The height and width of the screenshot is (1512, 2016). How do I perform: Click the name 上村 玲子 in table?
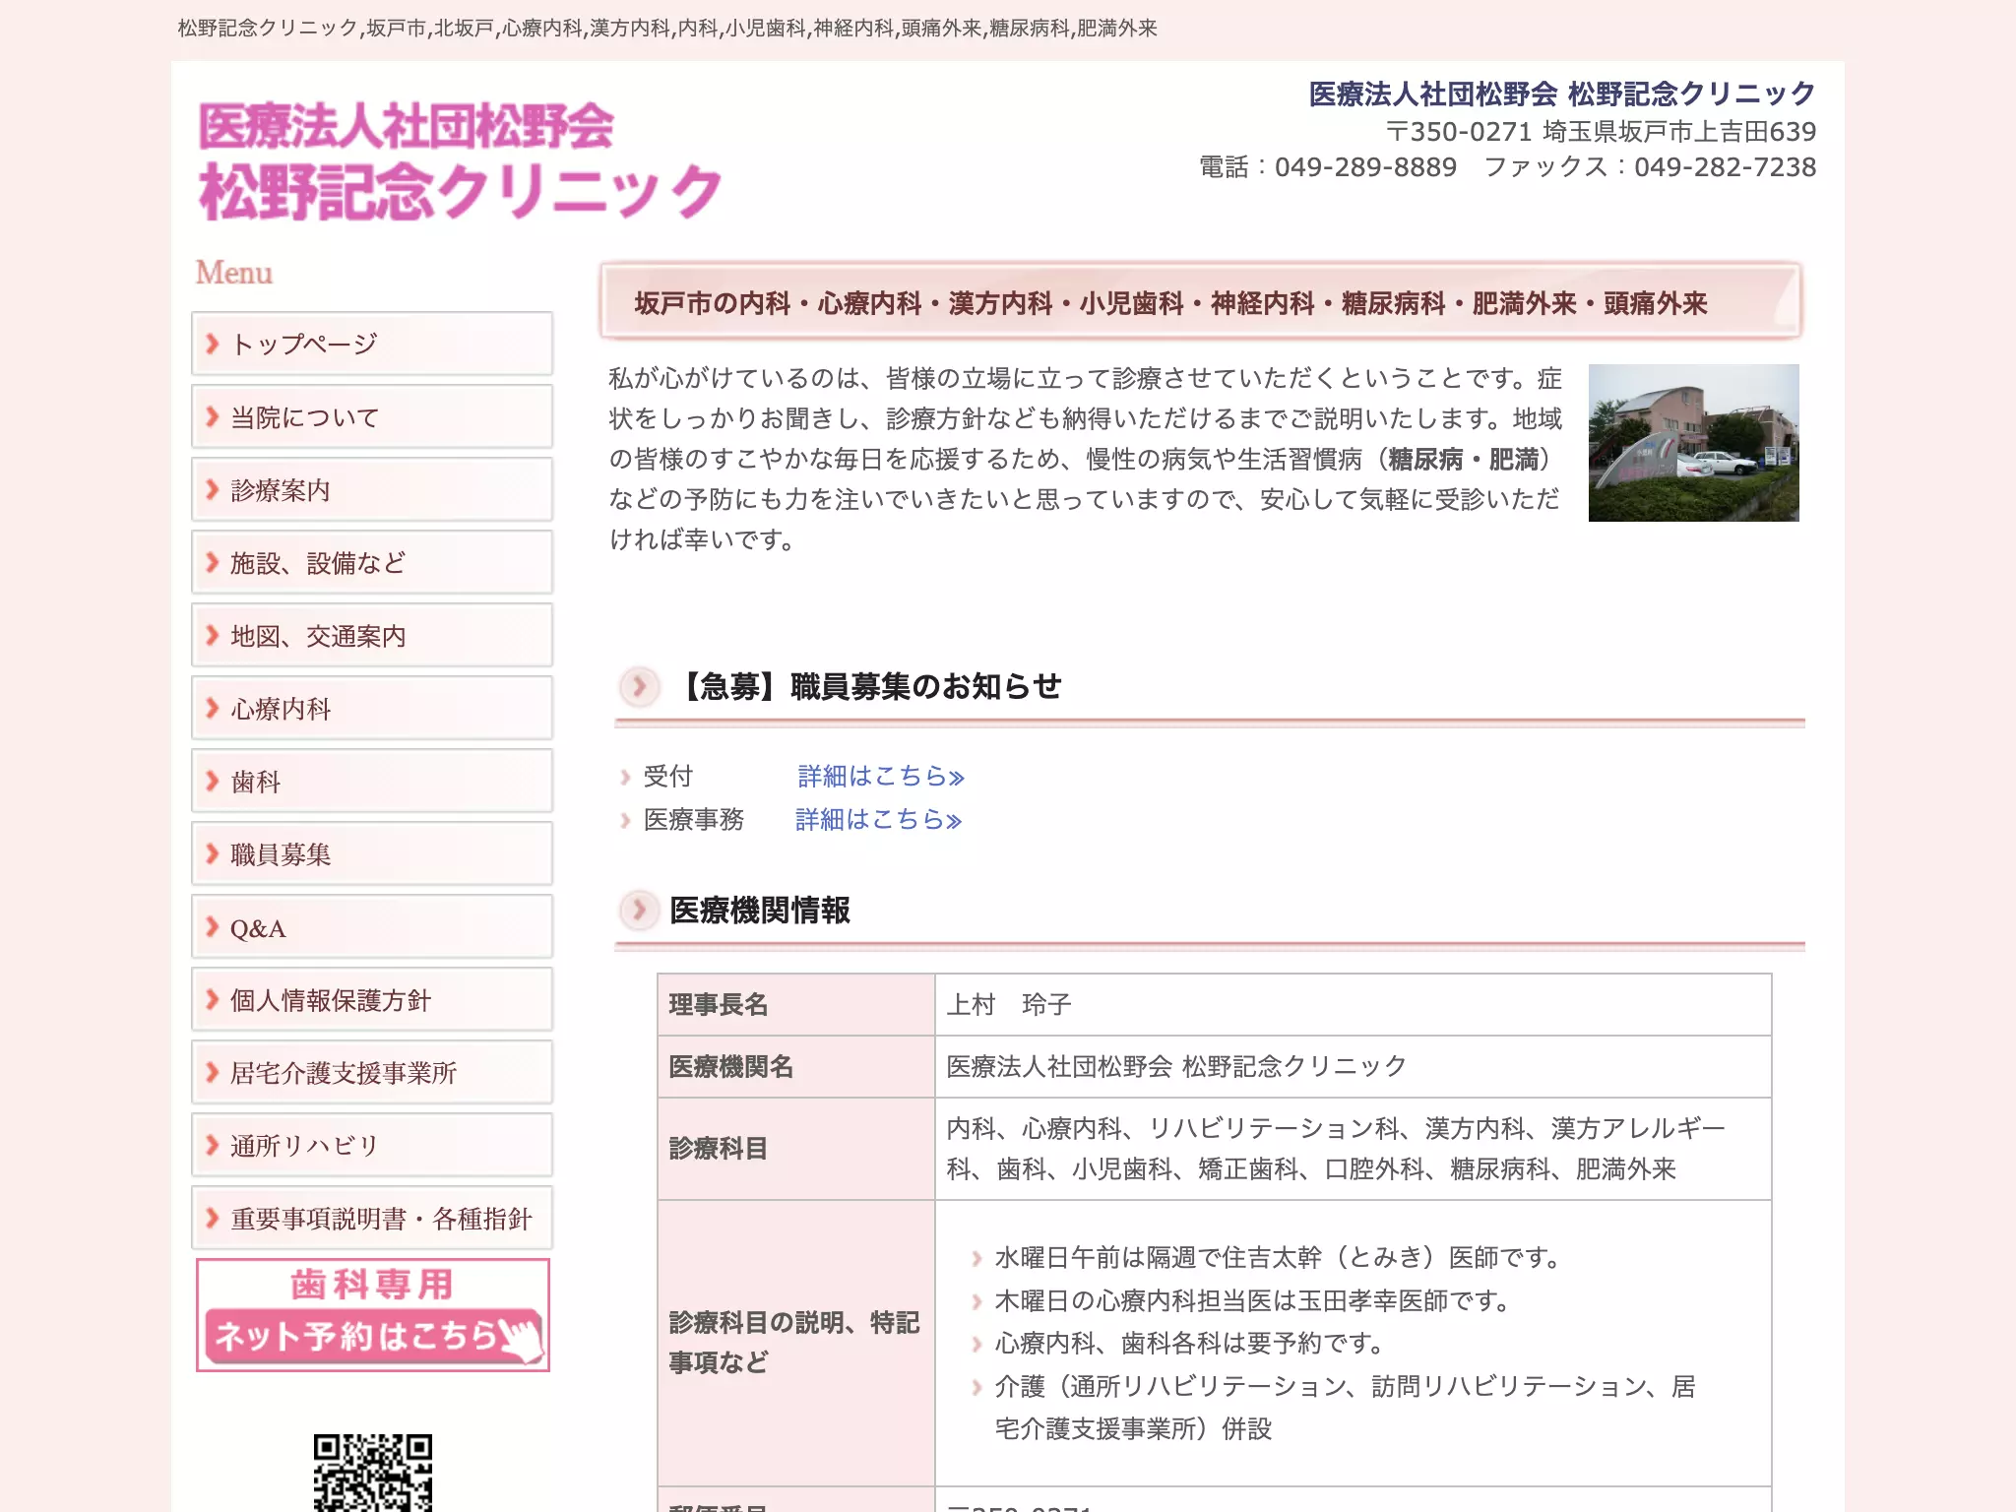coord(1008,1005)
